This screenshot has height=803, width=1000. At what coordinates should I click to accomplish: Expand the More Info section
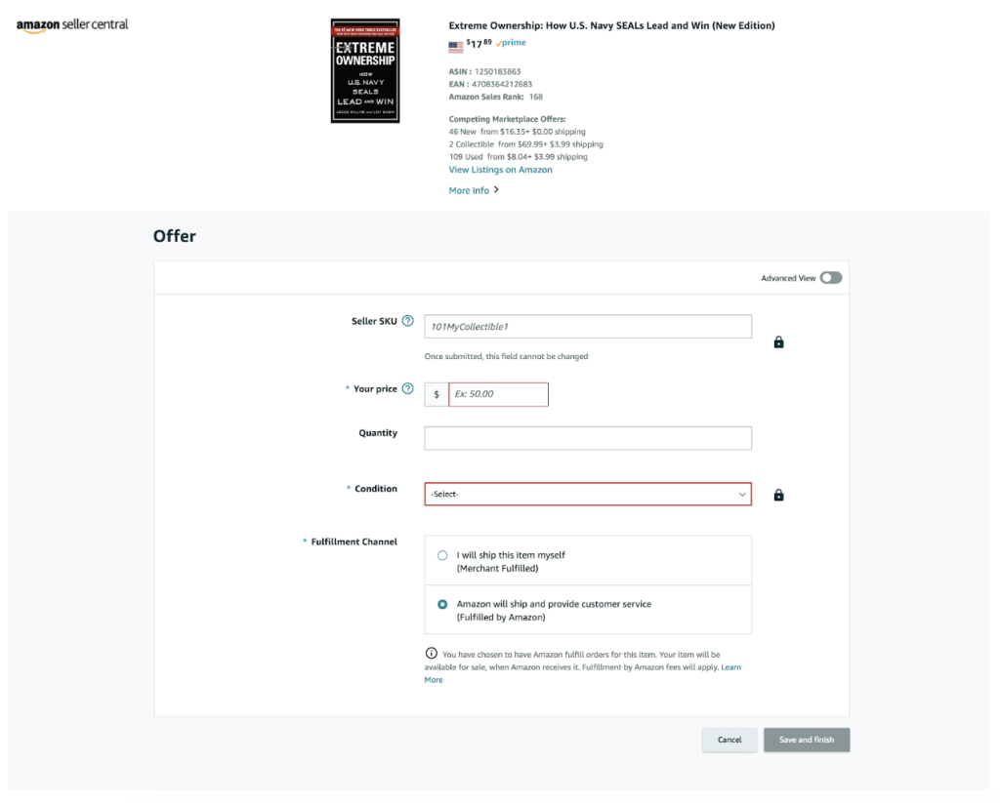tap(468, 189)
